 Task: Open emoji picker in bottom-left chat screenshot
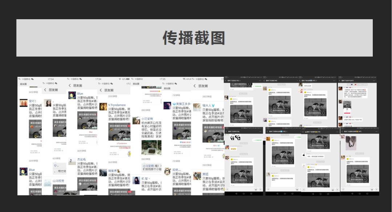tap(256, 190)
